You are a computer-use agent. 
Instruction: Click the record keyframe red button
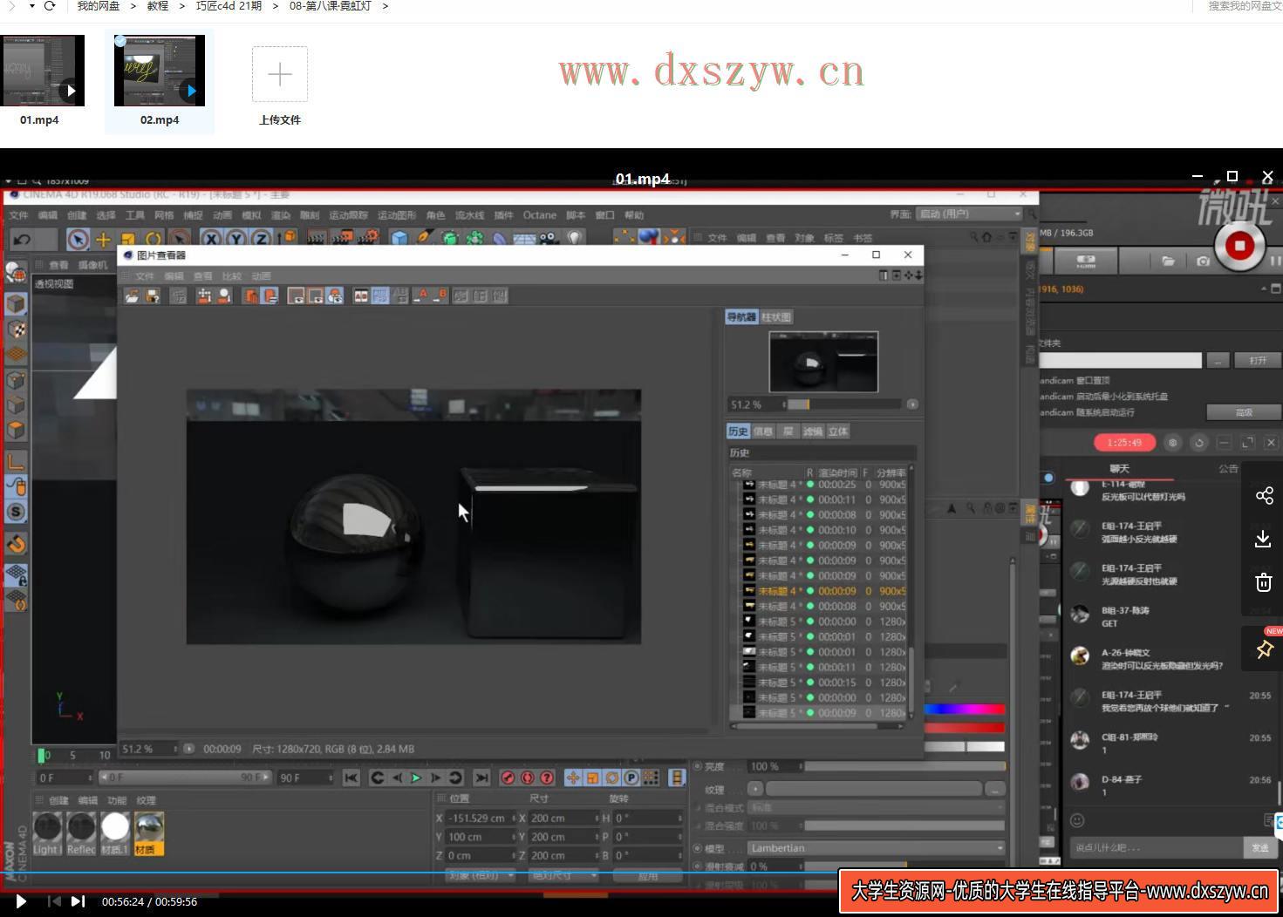click(x=508, y=778)
